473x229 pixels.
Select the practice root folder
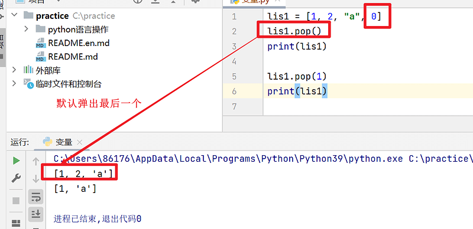(x=52, y=16)
